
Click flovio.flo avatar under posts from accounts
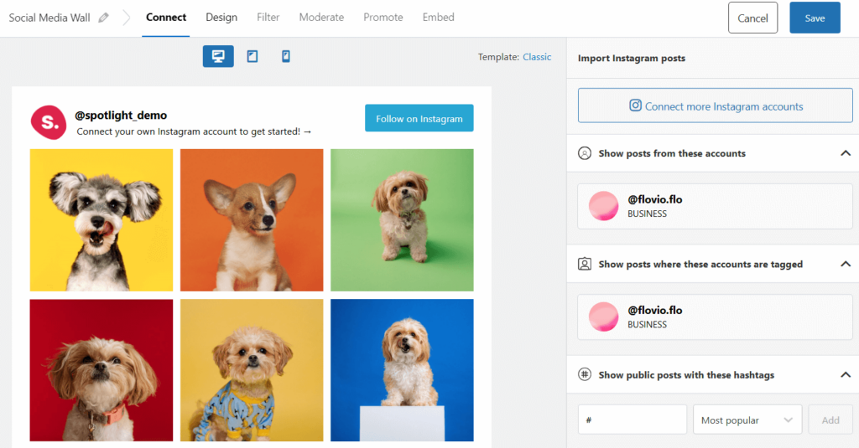click(603, 206)
